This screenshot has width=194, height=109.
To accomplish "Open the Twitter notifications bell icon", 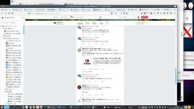I will pos(71,17).
